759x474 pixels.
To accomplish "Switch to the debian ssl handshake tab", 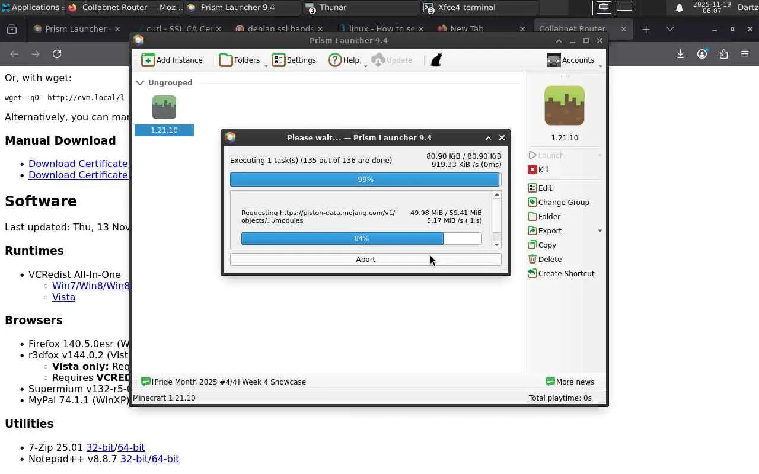I will coord(280,29).
